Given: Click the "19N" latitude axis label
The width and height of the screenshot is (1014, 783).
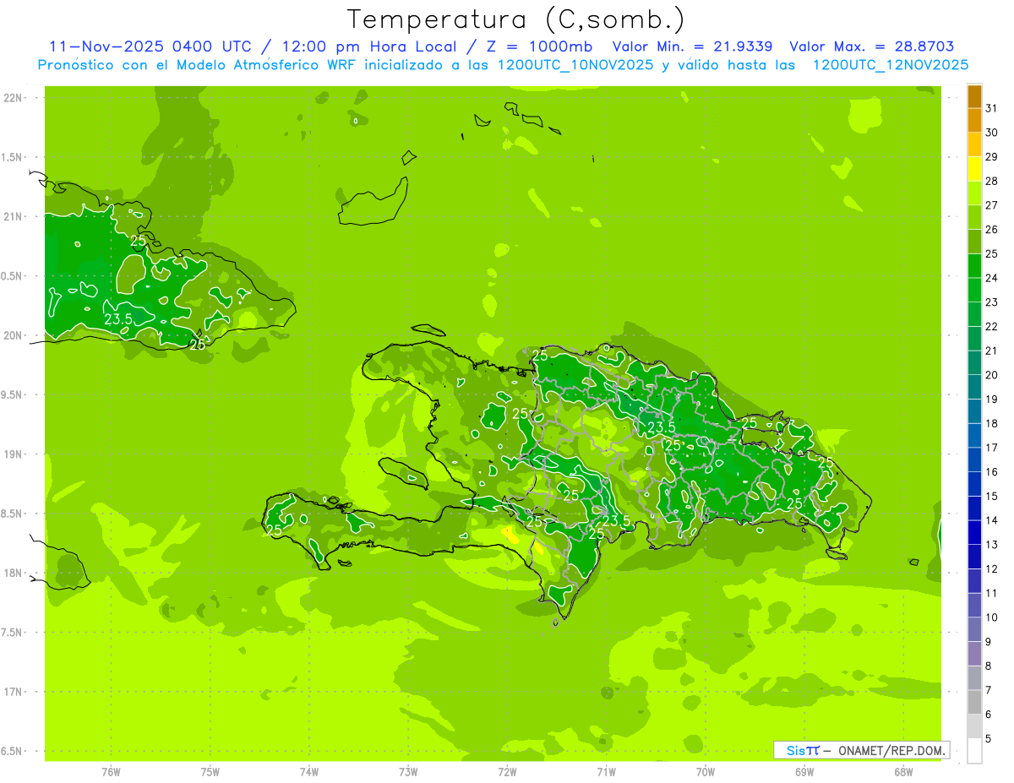Looking at the screenshot, I should pyautogui.click(x=13, y=454).
